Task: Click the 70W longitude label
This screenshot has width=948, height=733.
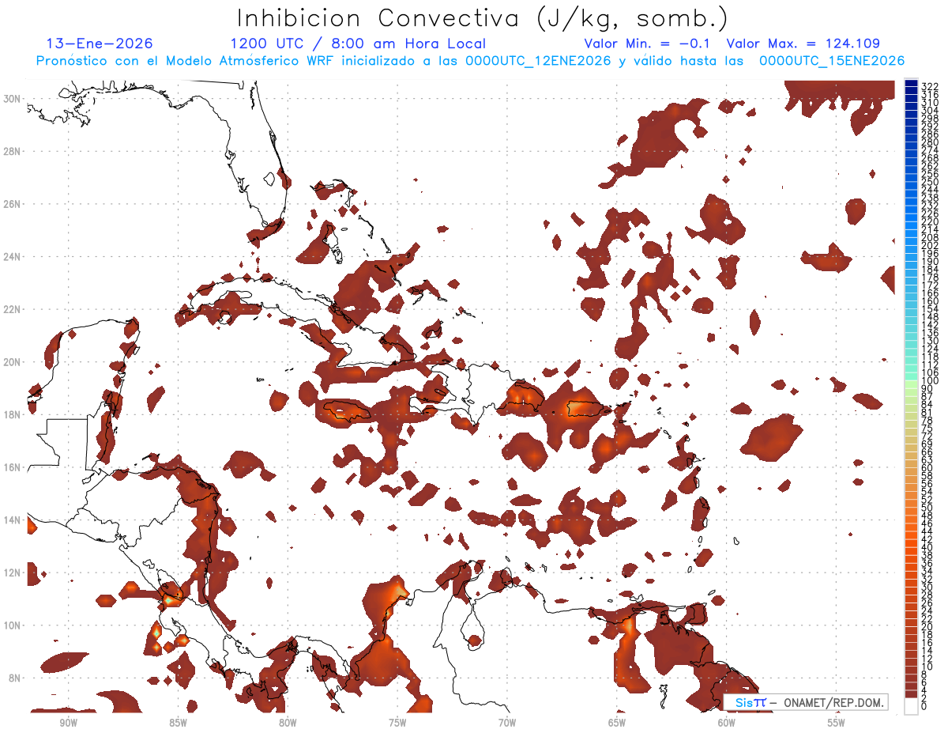Action: point(507,723)
